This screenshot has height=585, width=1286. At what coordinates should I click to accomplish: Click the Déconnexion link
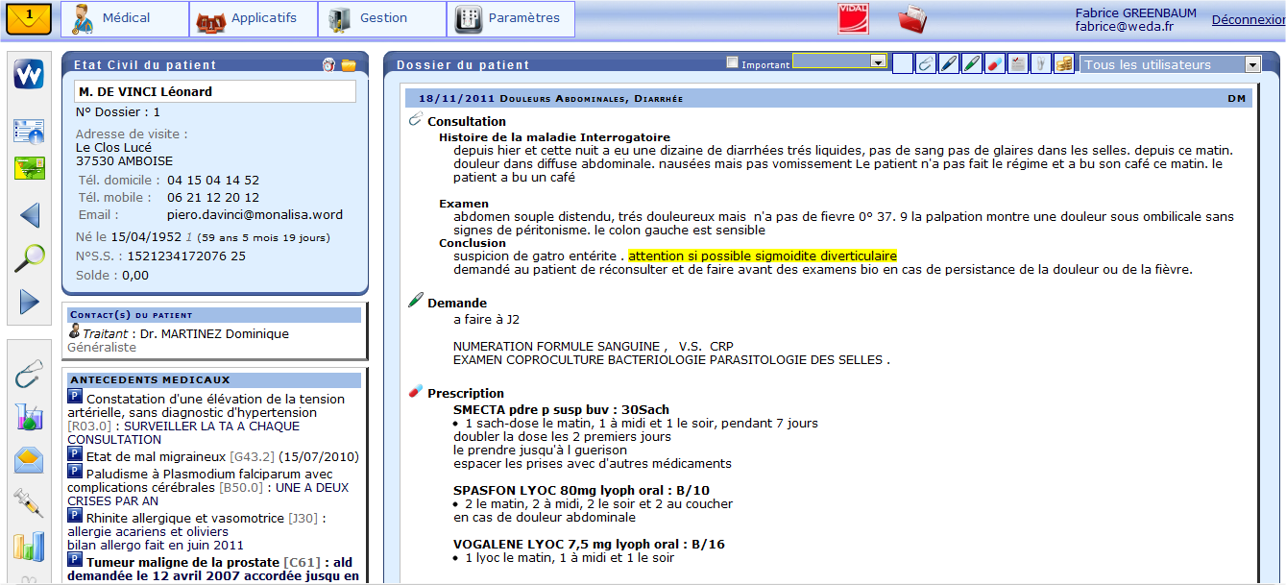click(x=1248, y=19)
